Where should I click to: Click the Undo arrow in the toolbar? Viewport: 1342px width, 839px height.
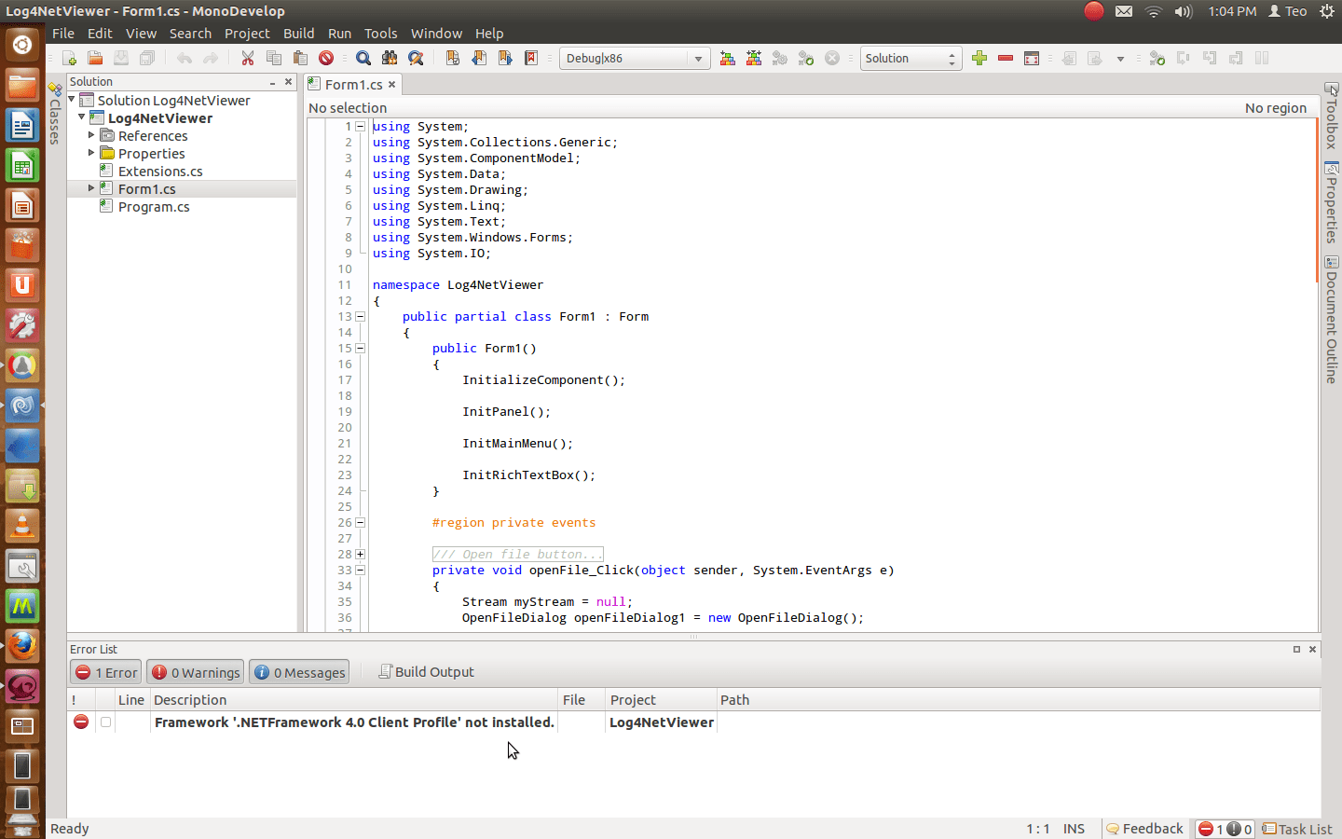pos(185,58)
